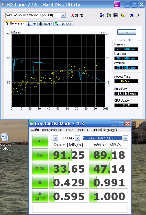
Task: Open the Помощь menu
Action: pos(83,130)
